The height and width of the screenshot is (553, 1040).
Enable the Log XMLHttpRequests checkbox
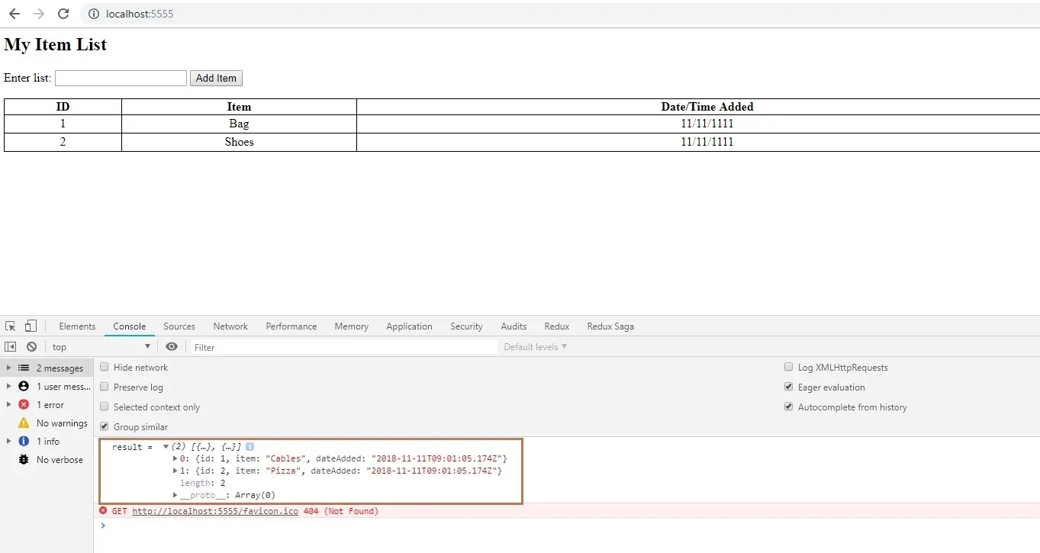789,367
